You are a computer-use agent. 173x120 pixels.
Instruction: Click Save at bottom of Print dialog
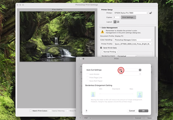(149, 118)
